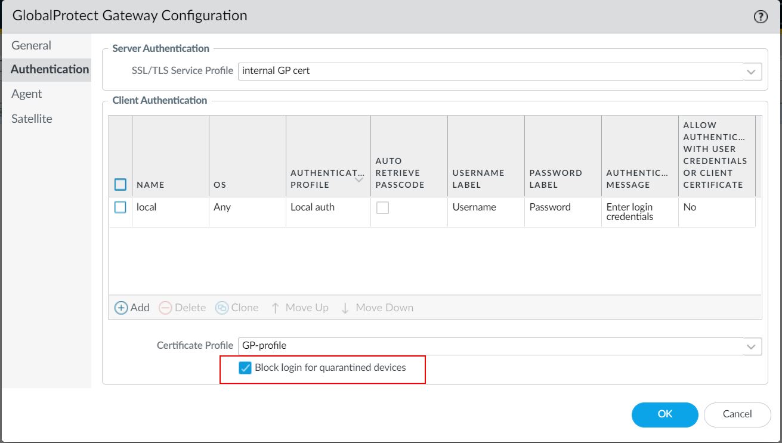Viewport: 782px width, 443px height.
Task: Expand the SSL/TLS Service Profile dropdown
Action: coord(750,72)
